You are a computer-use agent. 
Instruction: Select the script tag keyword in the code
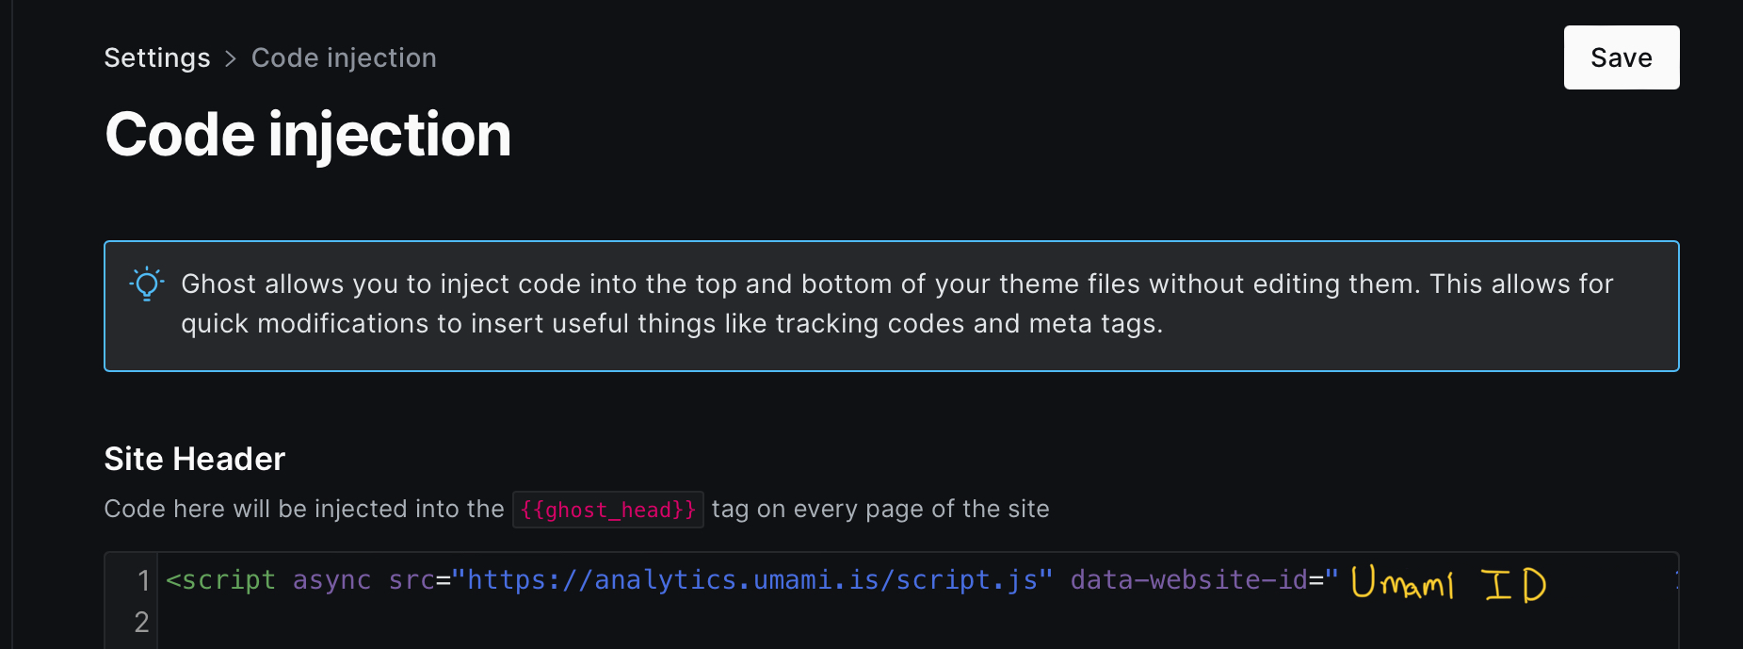pyautogui.click(x=220, y=580)
